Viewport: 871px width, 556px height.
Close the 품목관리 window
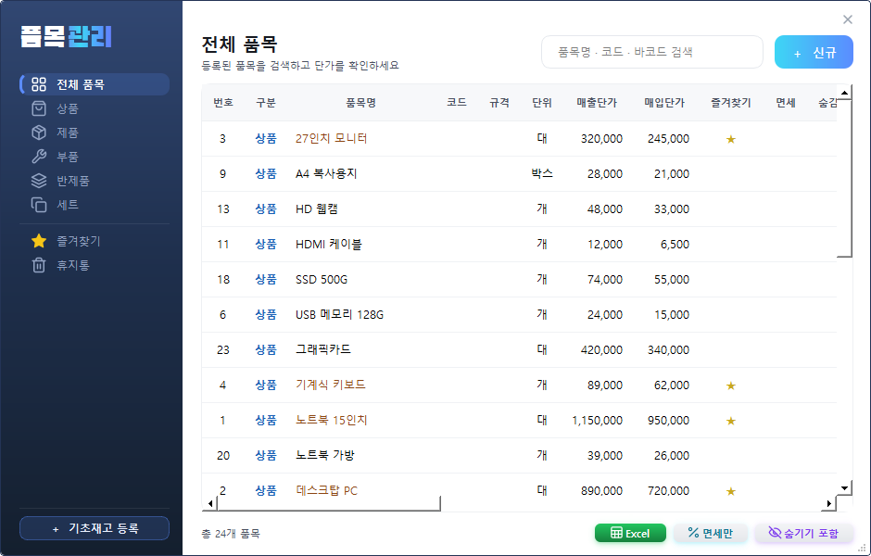(x=848, y=20)
